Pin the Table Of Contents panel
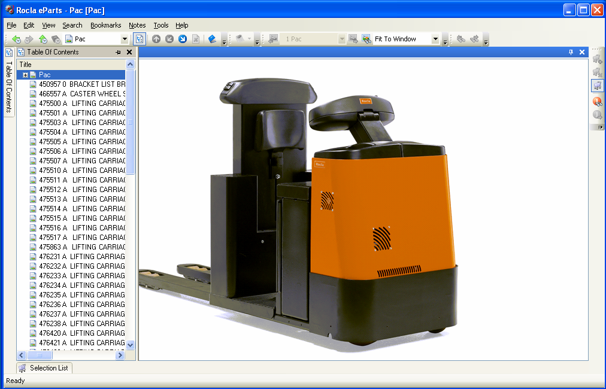The width and height of the screenshot is (606, 389). (x=118, y=52)
